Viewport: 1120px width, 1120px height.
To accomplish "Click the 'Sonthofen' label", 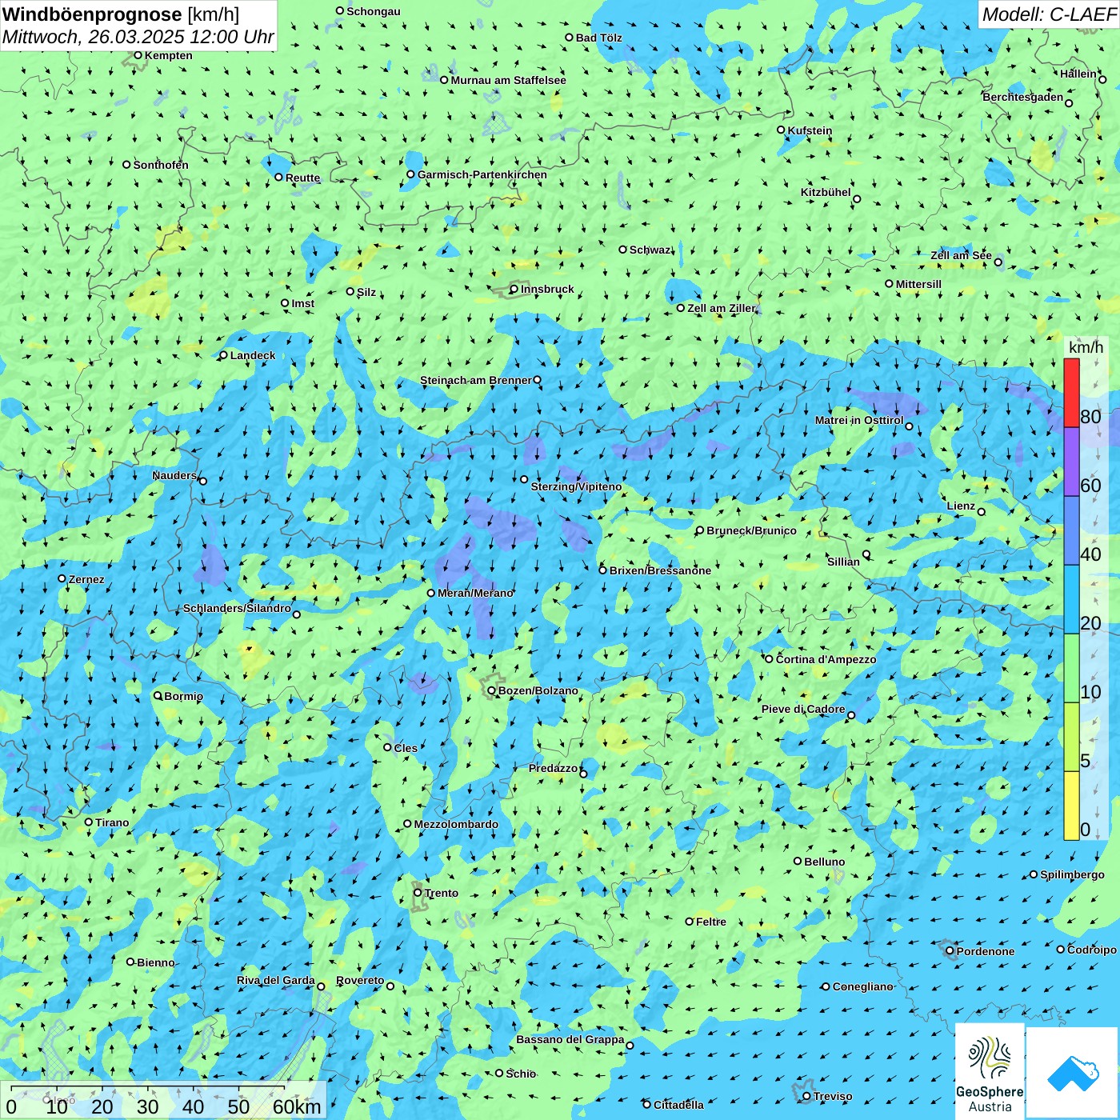I will point(161,165).
